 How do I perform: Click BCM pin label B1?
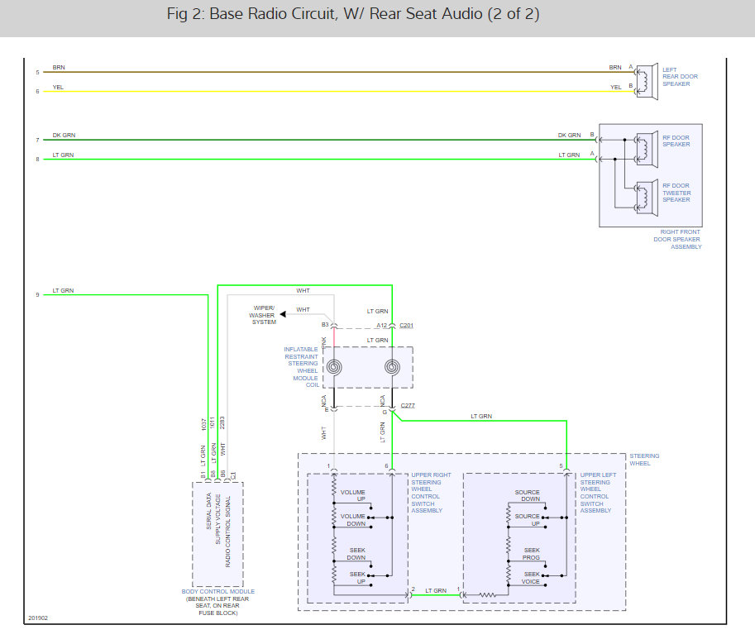click(203, 475)
